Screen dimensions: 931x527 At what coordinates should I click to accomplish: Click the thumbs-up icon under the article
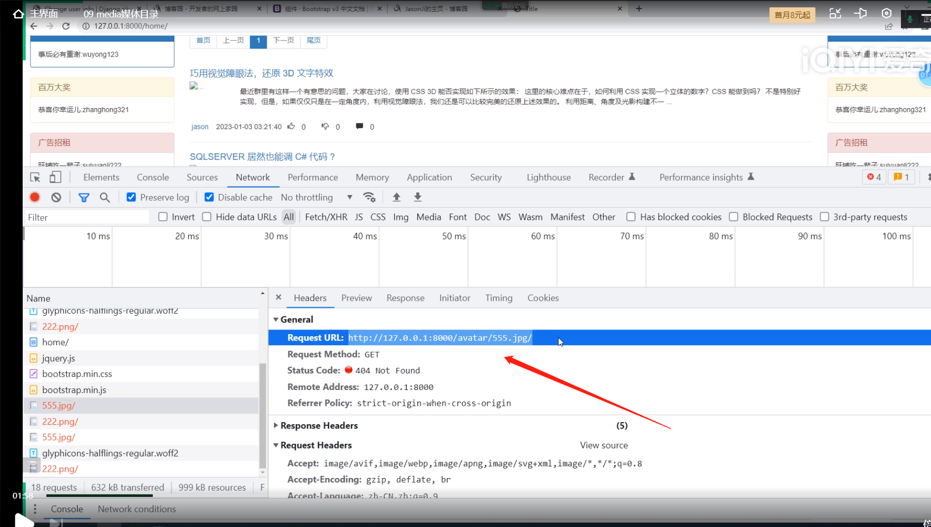(x=291, y=126)
